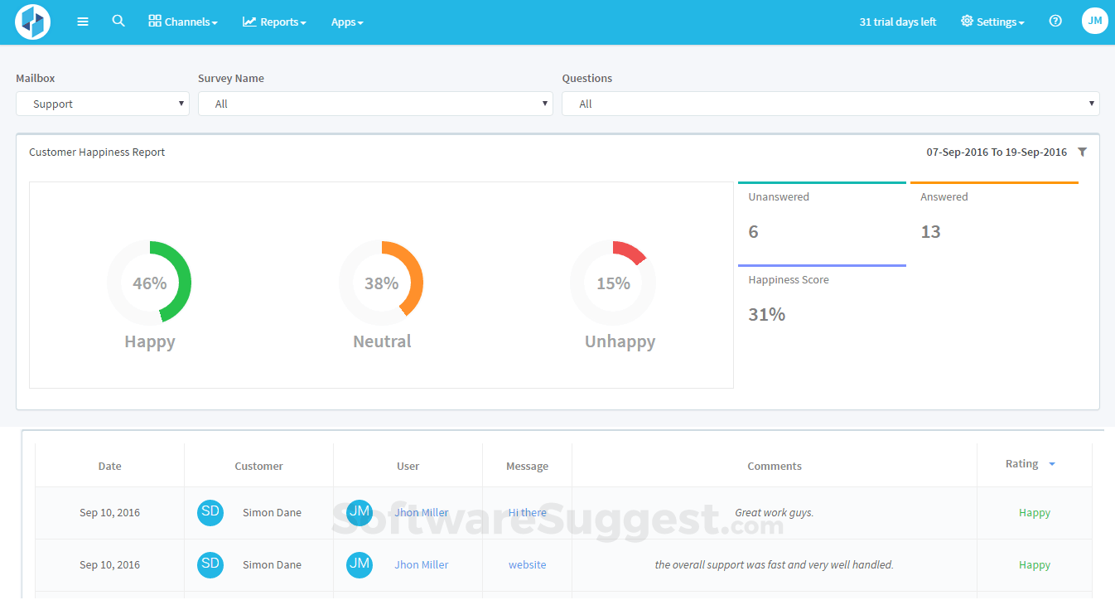Click the app logo in the header
This screenshot has width=1115, height=600.
coord(33,22)
